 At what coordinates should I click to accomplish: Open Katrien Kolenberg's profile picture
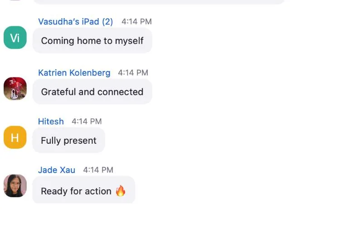15,89
